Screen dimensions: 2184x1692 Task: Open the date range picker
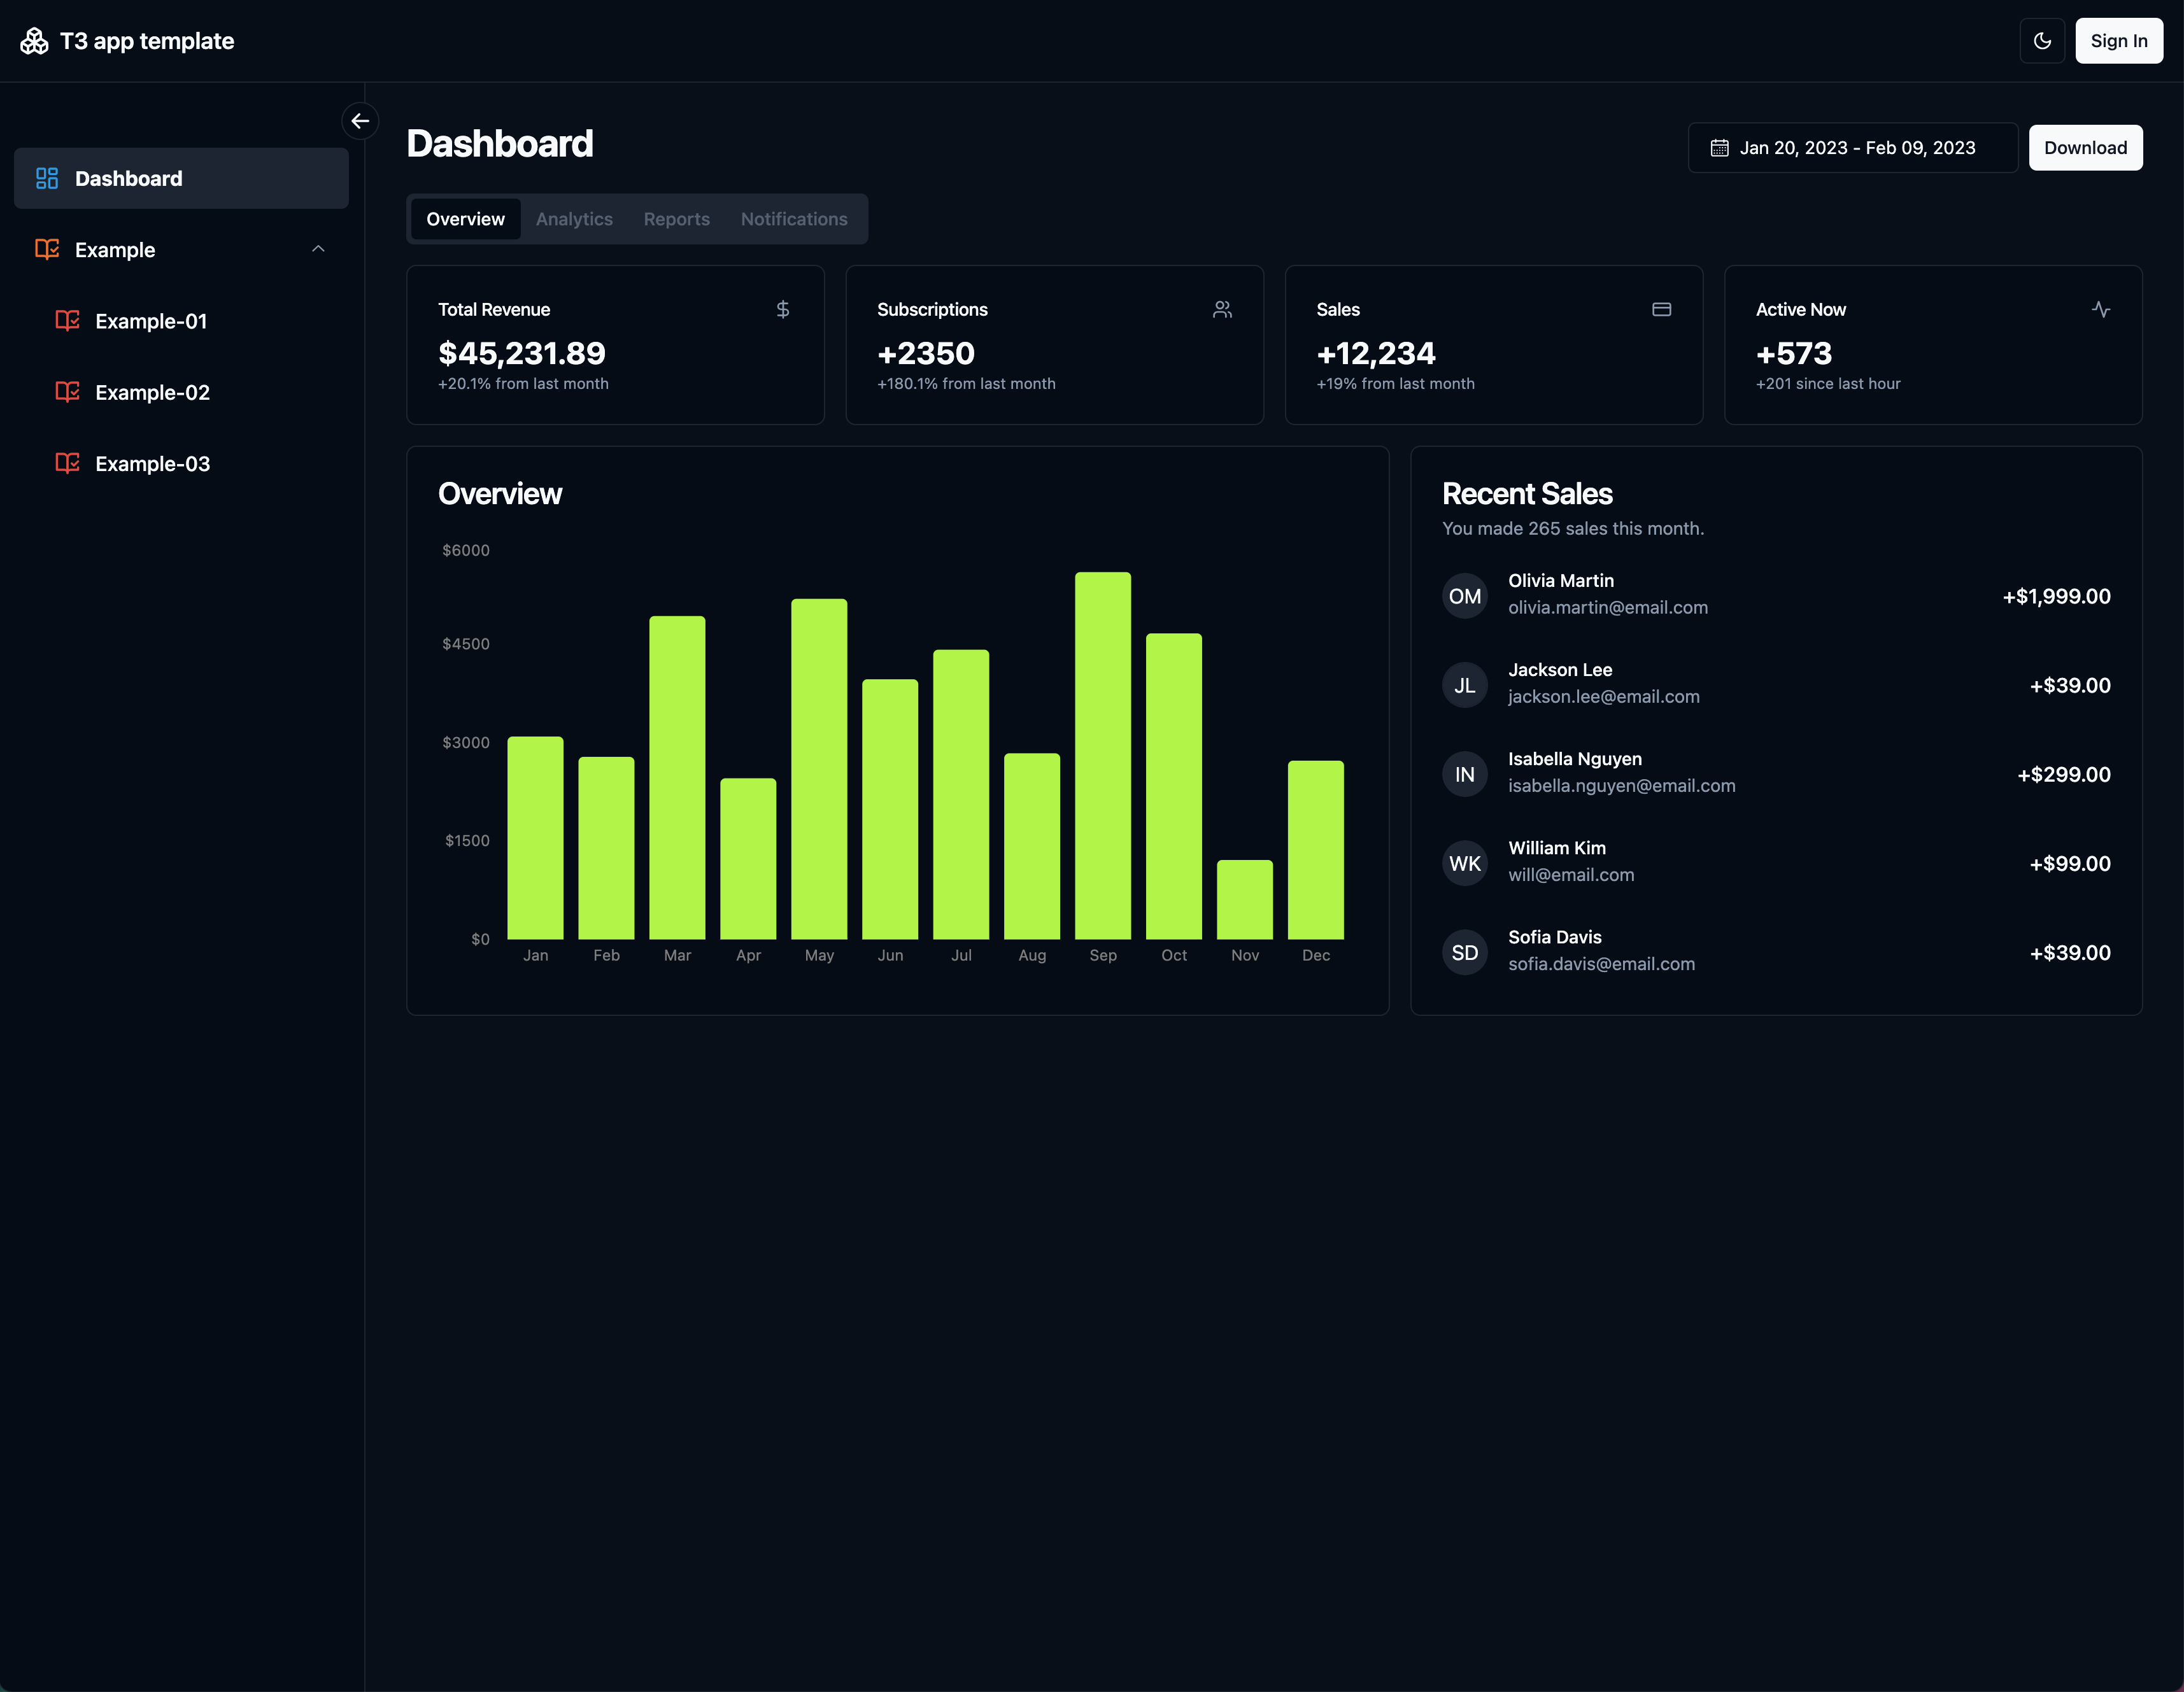tap(1852, 148)
